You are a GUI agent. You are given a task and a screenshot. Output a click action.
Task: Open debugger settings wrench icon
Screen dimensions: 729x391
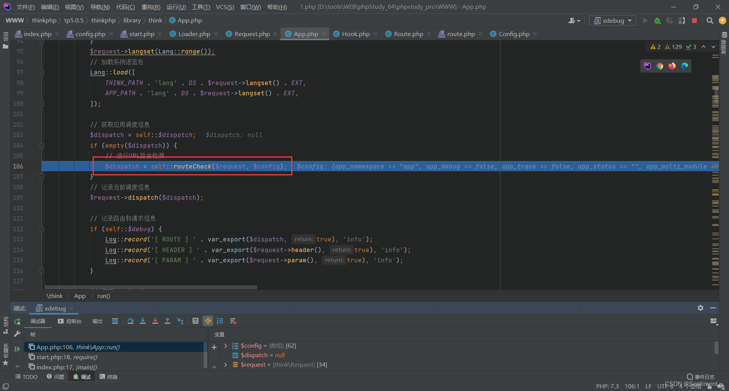[17, 334]
